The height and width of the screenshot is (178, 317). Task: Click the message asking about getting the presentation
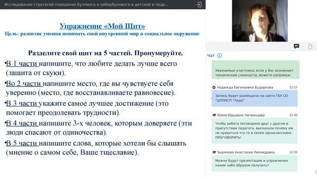pos(255,163)
